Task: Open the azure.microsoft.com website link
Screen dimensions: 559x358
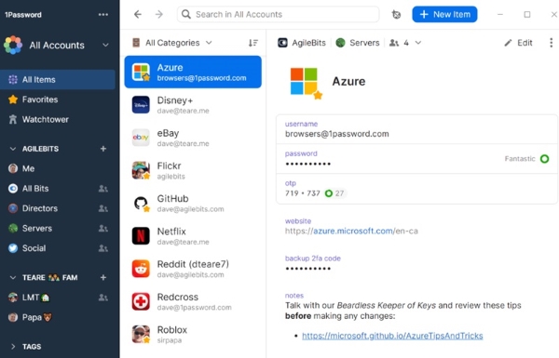Action: [x=351, y=231]
